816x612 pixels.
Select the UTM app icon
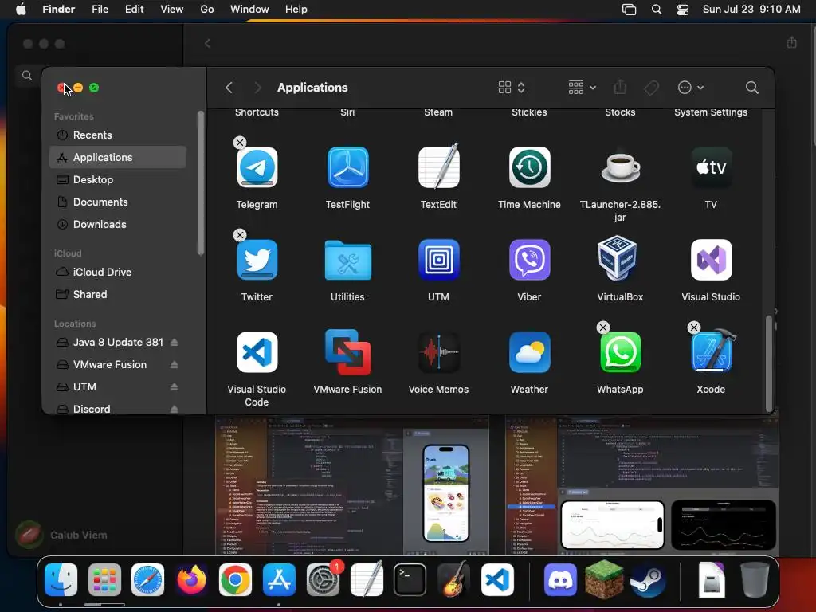click(439, 260)
